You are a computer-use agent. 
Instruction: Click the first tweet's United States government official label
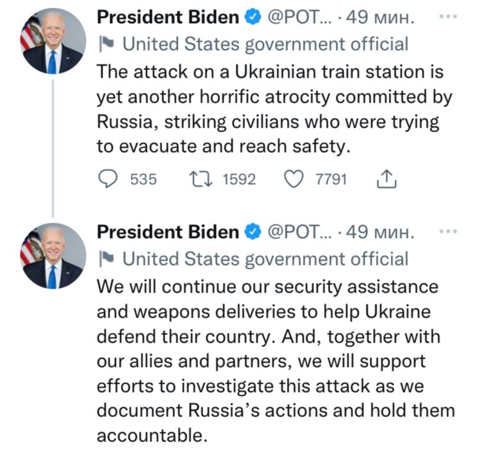[265, 45]
